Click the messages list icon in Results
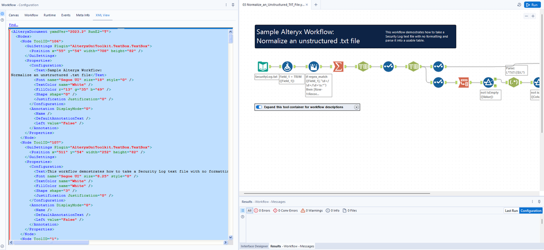544x250 pixels. pos(242,210)
